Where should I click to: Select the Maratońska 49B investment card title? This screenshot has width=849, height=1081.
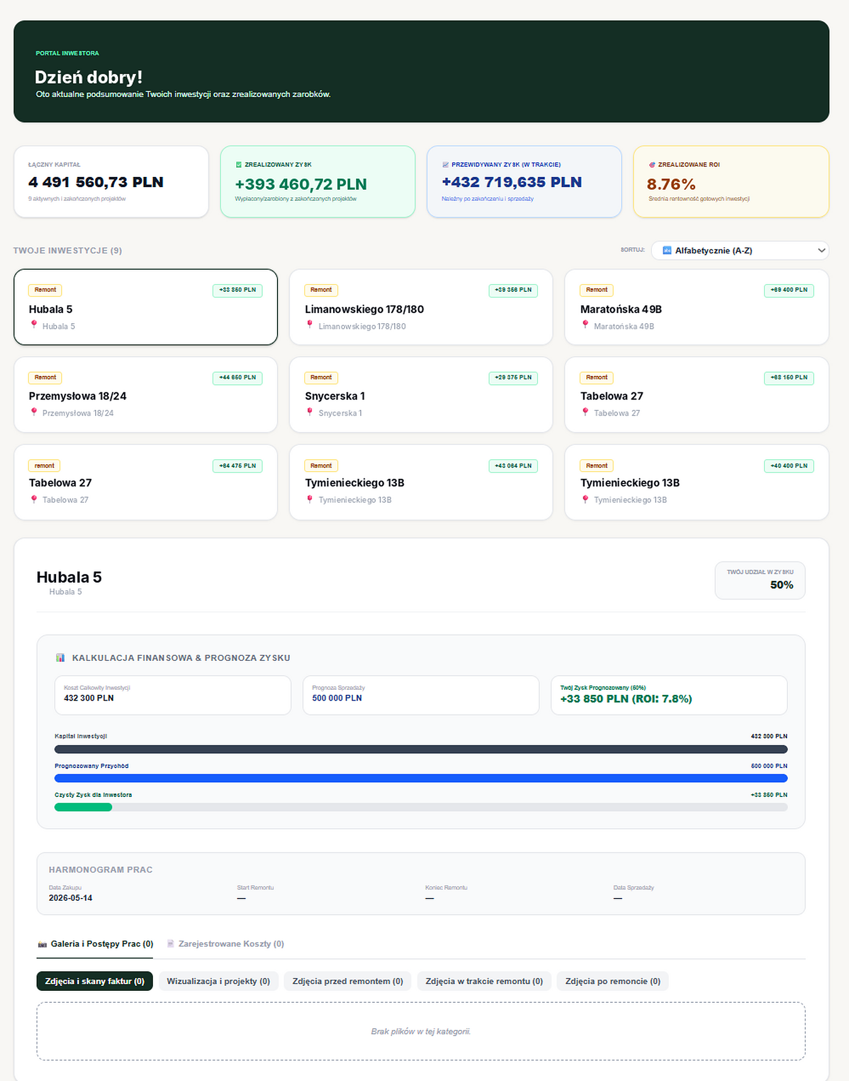click(621, 310)
